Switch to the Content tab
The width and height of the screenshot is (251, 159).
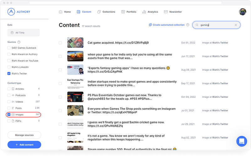coord(84,12)
